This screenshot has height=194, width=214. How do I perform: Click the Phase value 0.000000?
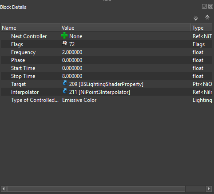[x=72, y=60]
